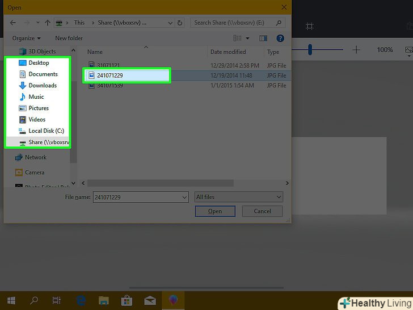Open the Pictures folder
Image resolution: width=413 pixels, height=310 pixels.
33,108
